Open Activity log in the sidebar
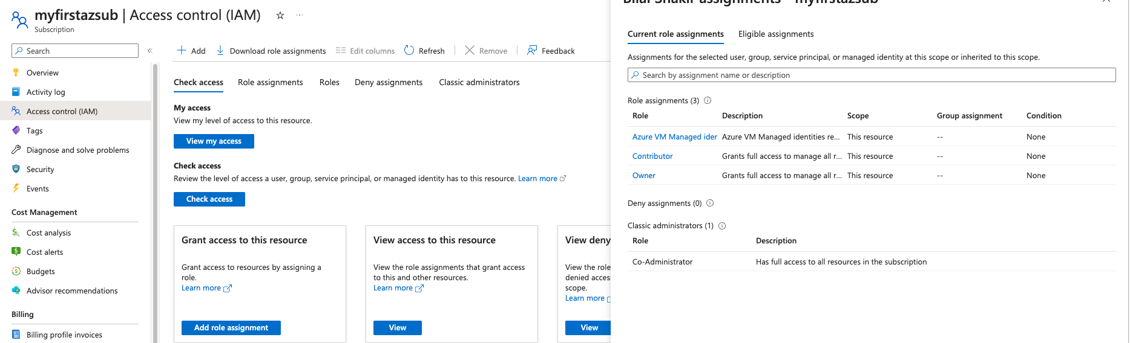1130x343 pixels. 46,92
